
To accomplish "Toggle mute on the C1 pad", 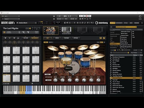I will (4, 76).
